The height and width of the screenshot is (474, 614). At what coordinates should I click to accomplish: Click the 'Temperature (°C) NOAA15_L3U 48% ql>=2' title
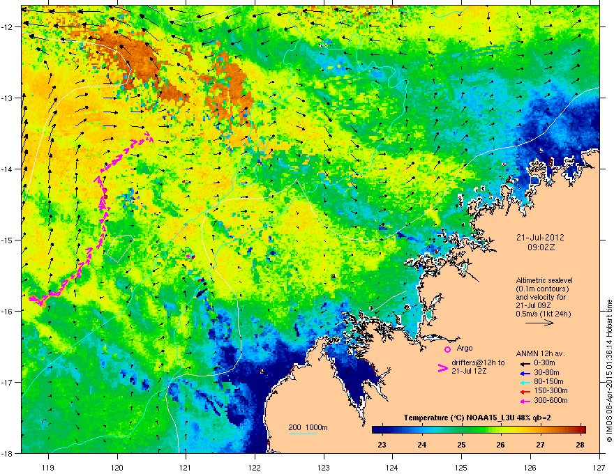point(477,418)
